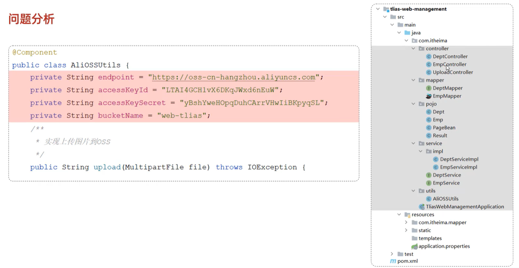
Task: Click the IOException text in code
Action: click(x=272, y=167)
